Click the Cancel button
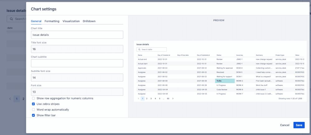 coord(285,125)
